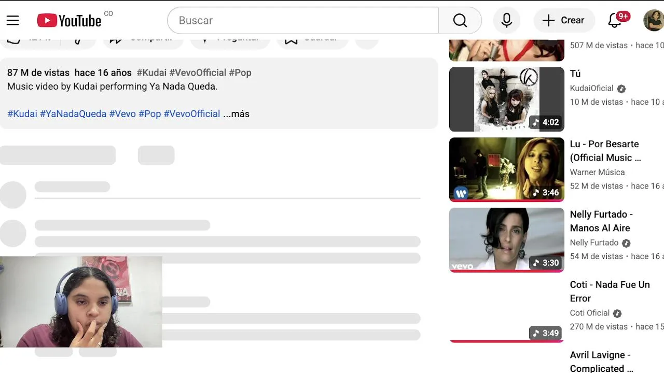664x373 pixels.
Task: Start voice search with microphone icon
Action: pos(507,20)
